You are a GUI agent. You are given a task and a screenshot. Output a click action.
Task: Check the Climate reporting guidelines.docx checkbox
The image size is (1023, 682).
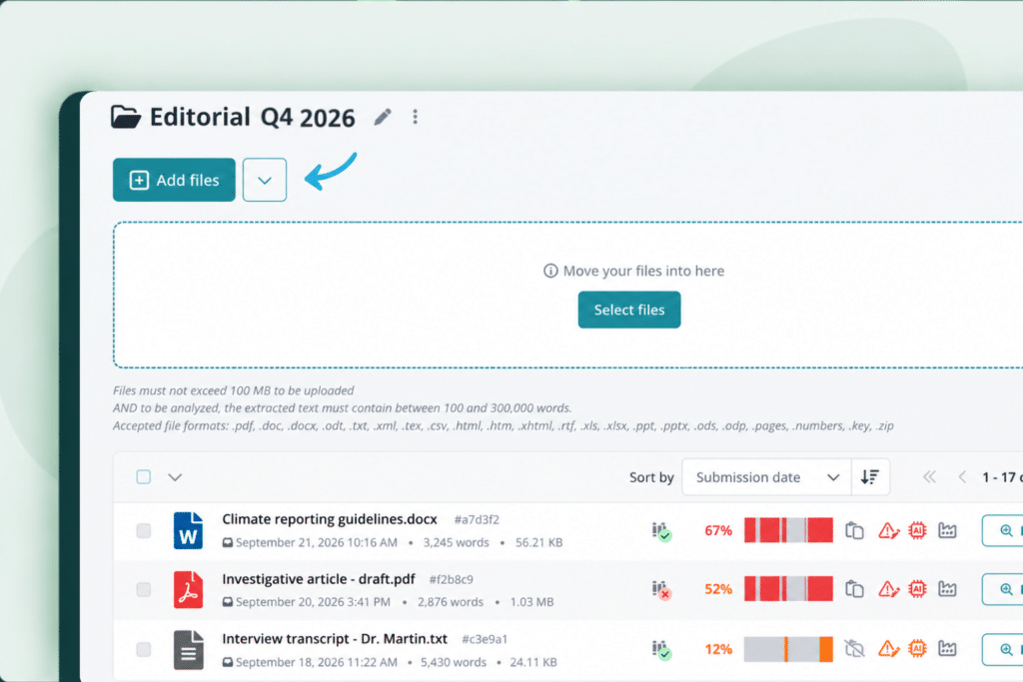(144, 531)
